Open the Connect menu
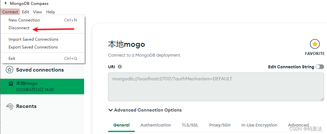Viewport: 327px width, 134px height. tap(10, 12)
